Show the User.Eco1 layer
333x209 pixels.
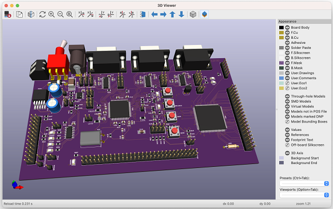click(x=287, y=83)
